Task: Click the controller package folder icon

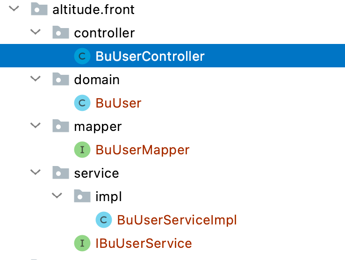Action: (x=61, y=33)
